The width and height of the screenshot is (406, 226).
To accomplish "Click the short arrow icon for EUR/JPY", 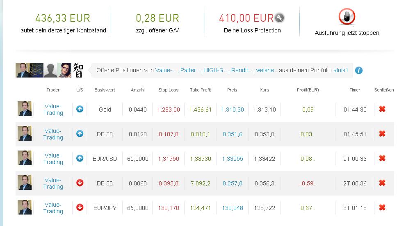I will pos(80,208).
